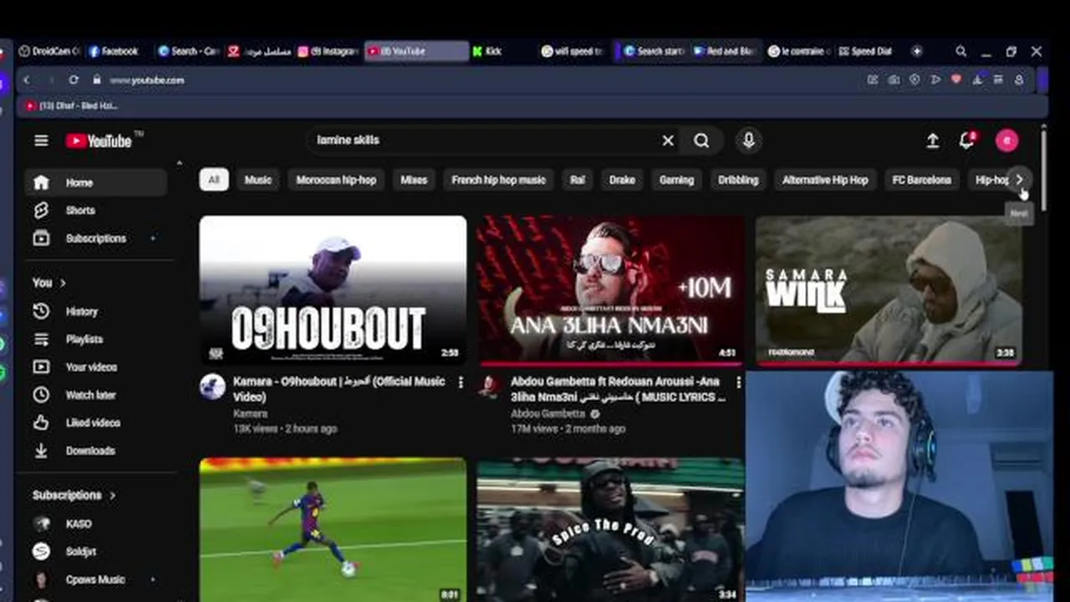The image size is (1070, 602).
Task: Select the 'Moroccan hip-hop' filter chip
Action: [336, 180]
